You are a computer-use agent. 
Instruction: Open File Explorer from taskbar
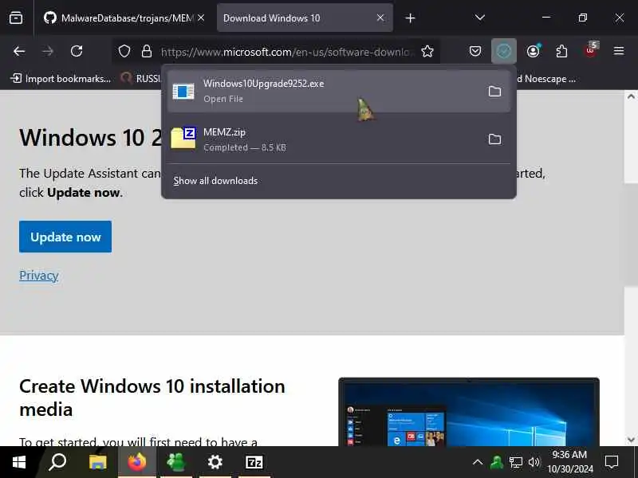[x=97, y=462]
